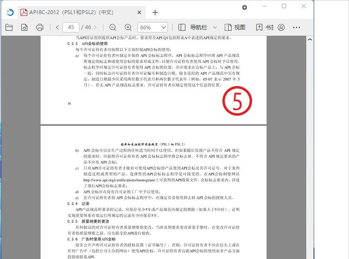This screenshot has width=349, height=259.
Task: Click the vertical scrollbar up arrow
Action: click(x=310, y=39)
